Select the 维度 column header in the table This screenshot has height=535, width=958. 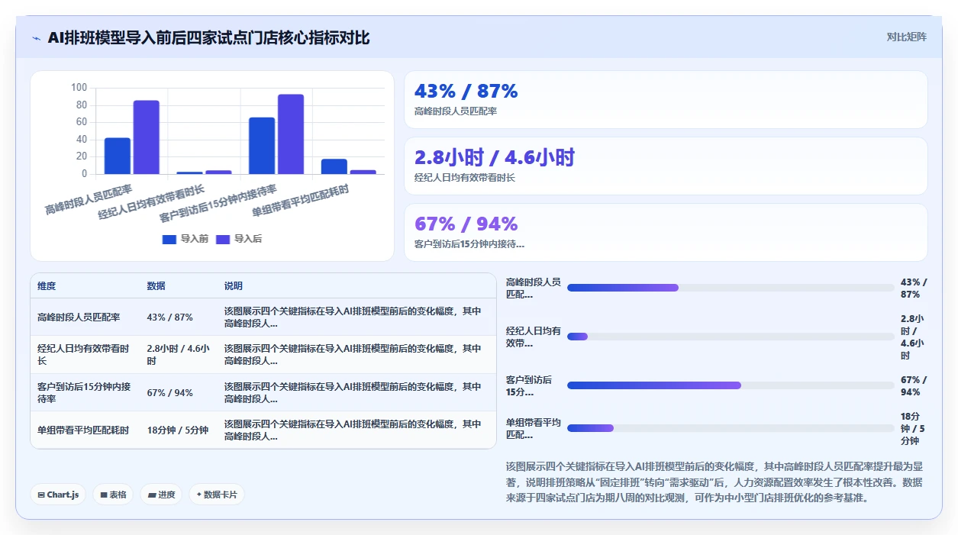coord(47,286)
